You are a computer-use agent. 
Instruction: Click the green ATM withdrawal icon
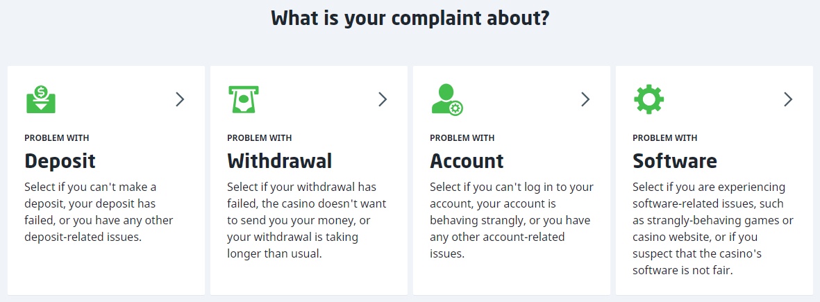pyautogui.click(x=243, y=100)
